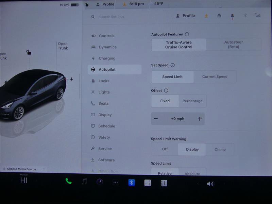Select the Locks settings icon
Screen dimensions: 272x204
pyautogui.click(x=93, y=81)
